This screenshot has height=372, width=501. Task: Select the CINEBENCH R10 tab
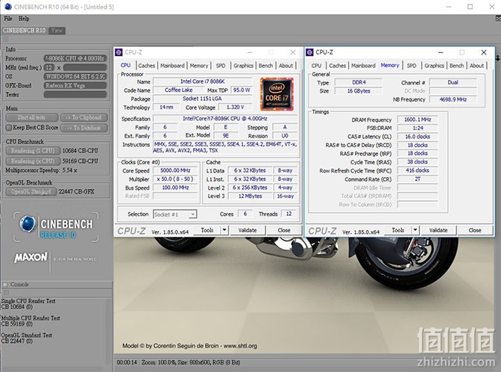pos(25,31)
